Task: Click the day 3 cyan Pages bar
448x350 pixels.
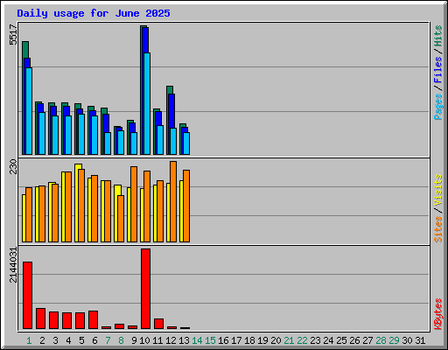Action: 55,135
